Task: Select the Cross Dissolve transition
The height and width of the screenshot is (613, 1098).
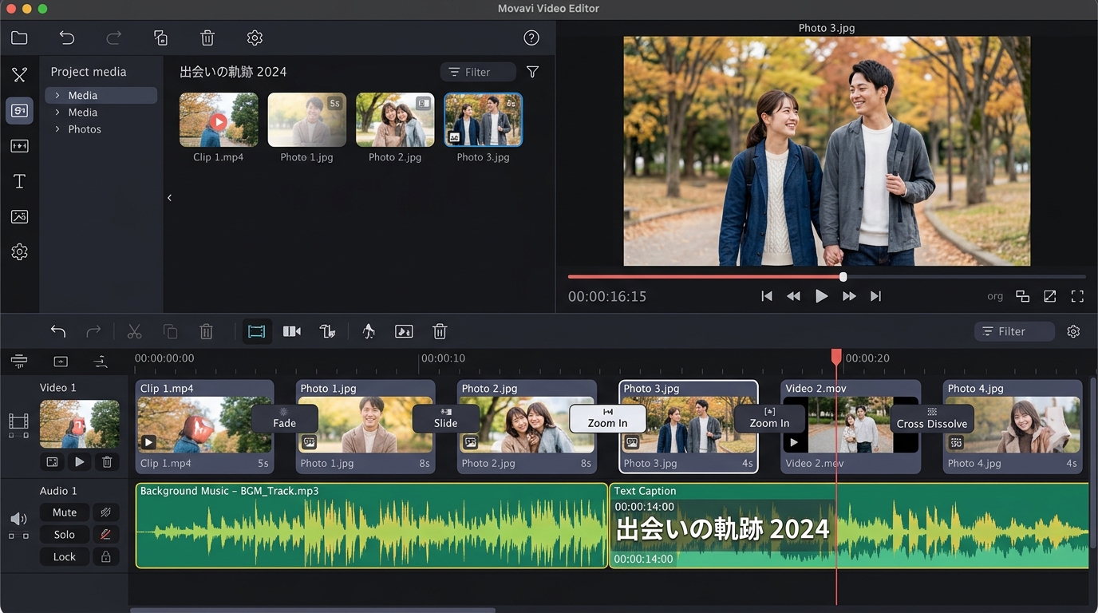Action: coord(932,418)
